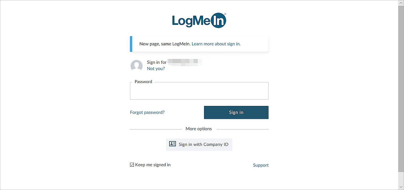Click the Password field label

tap(143, 82)
